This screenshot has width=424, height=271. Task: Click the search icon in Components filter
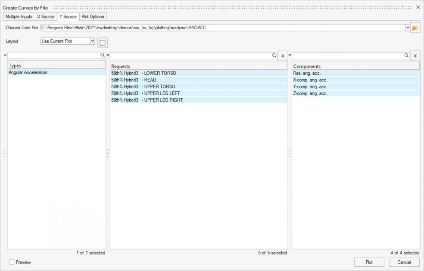406,56
